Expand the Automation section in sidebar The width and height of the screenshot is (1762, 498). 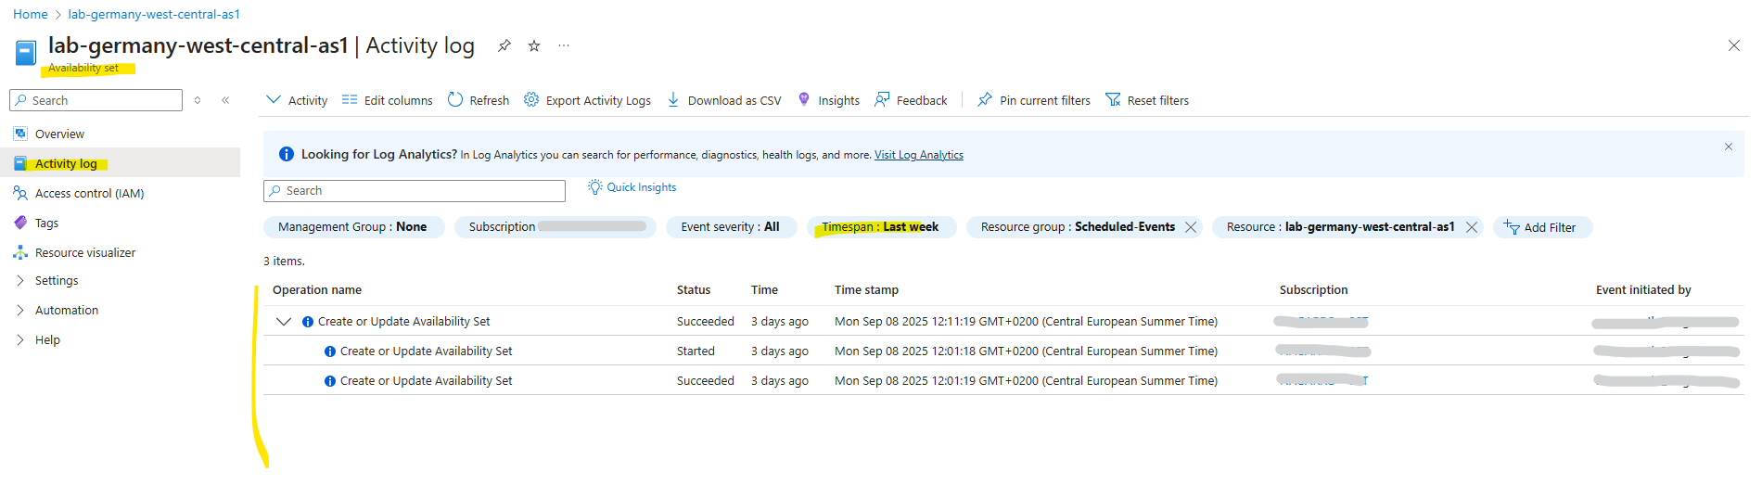point(20,310)
